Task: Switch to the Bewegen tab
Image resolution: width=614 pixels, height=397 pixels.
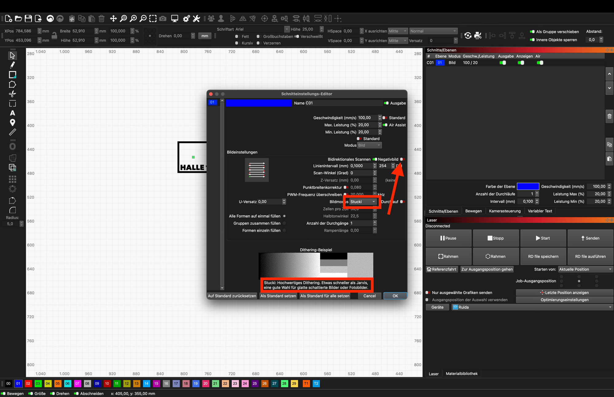Action: point(473,211)
